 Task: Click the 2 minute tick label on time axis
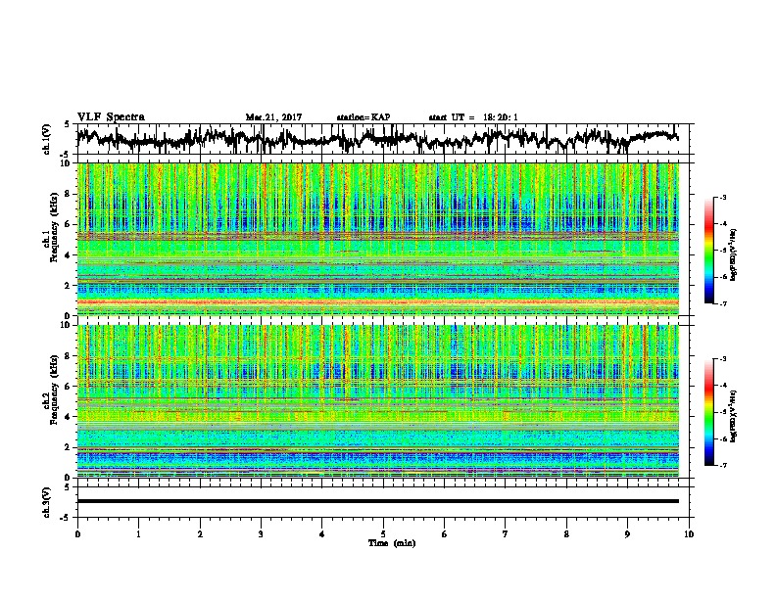[x=200, y=534]
